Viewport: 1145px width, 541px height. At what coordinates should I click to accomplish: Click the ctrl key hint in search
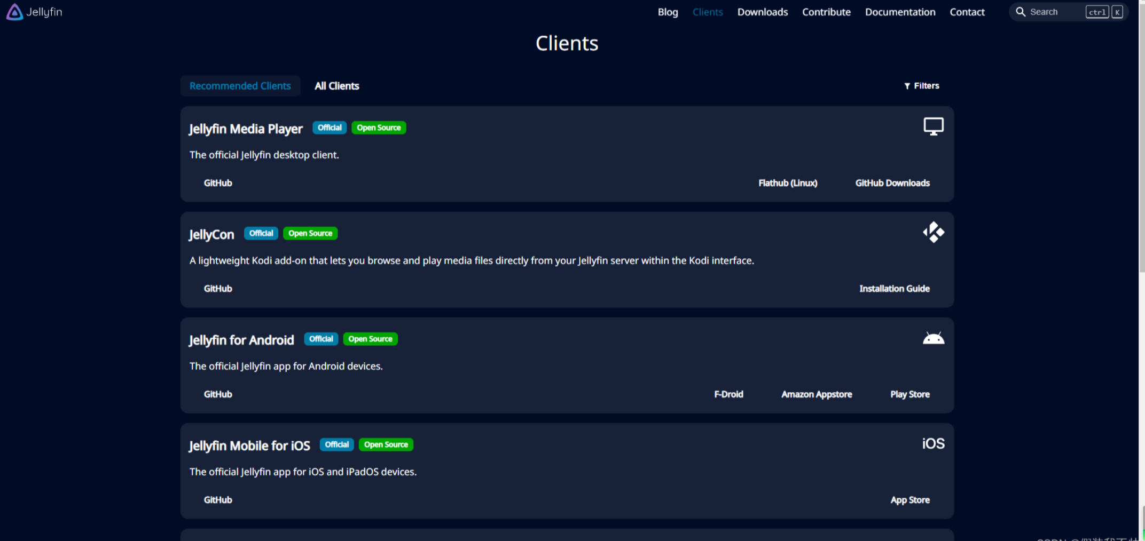[1097, 12]
